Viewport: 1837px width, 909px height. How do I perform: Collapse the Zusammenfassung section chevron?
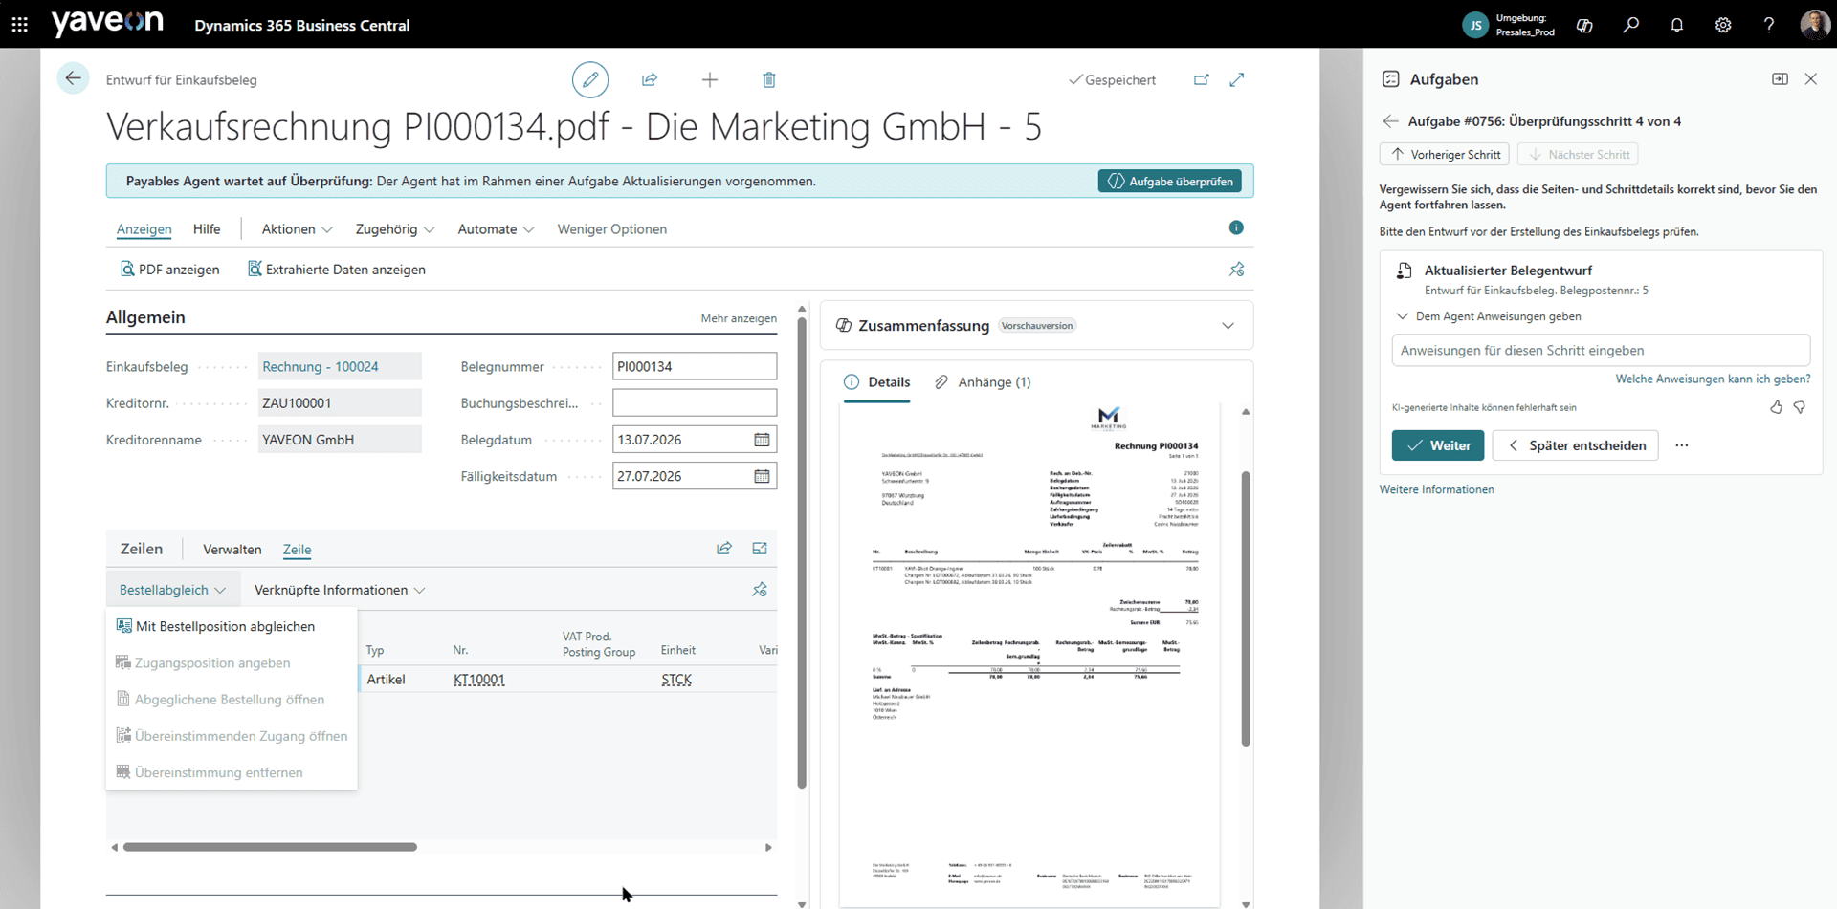point(1228,326)
